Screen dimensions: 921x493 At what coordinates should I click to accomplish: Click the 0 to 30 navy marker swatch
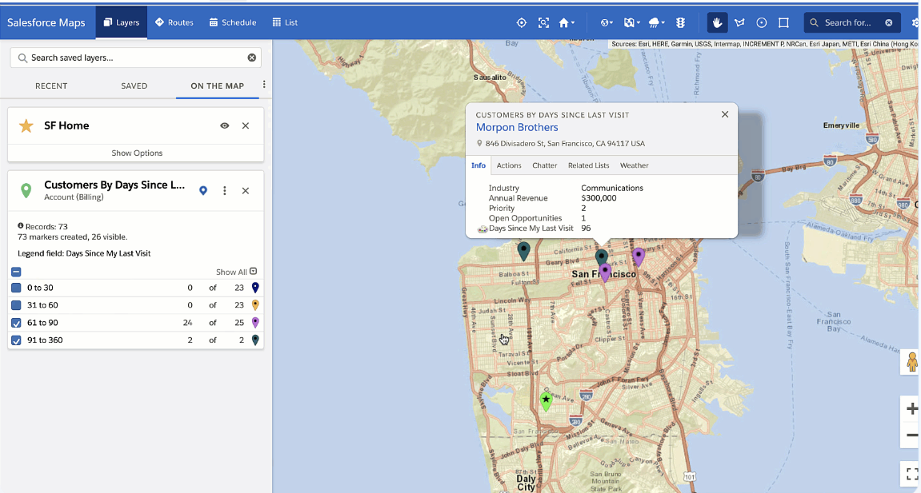[255, 287]
